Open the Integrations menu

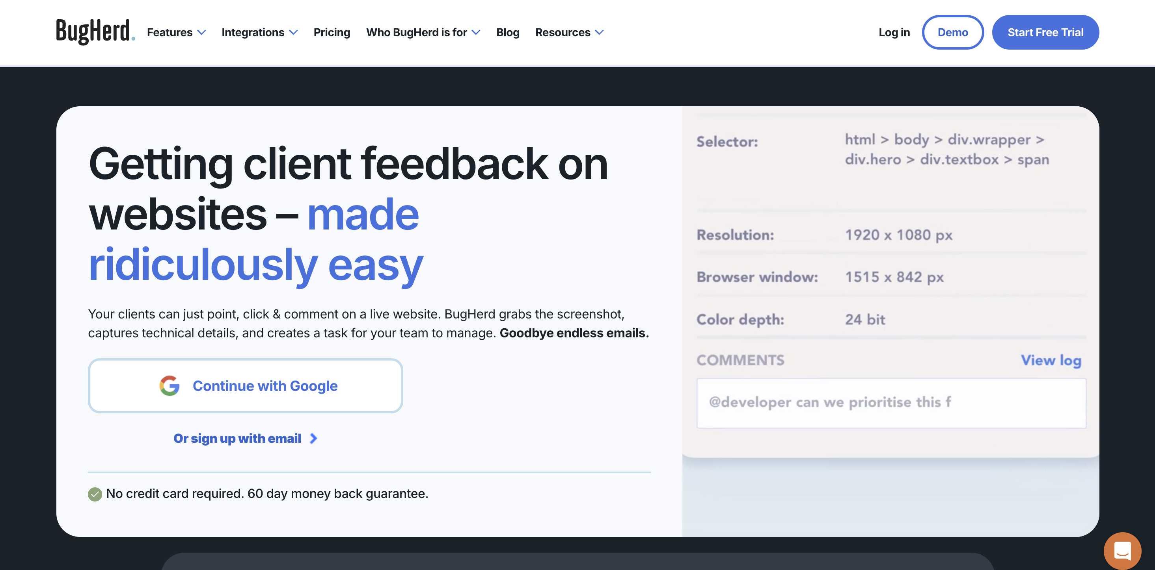click(x=259, y=32)
